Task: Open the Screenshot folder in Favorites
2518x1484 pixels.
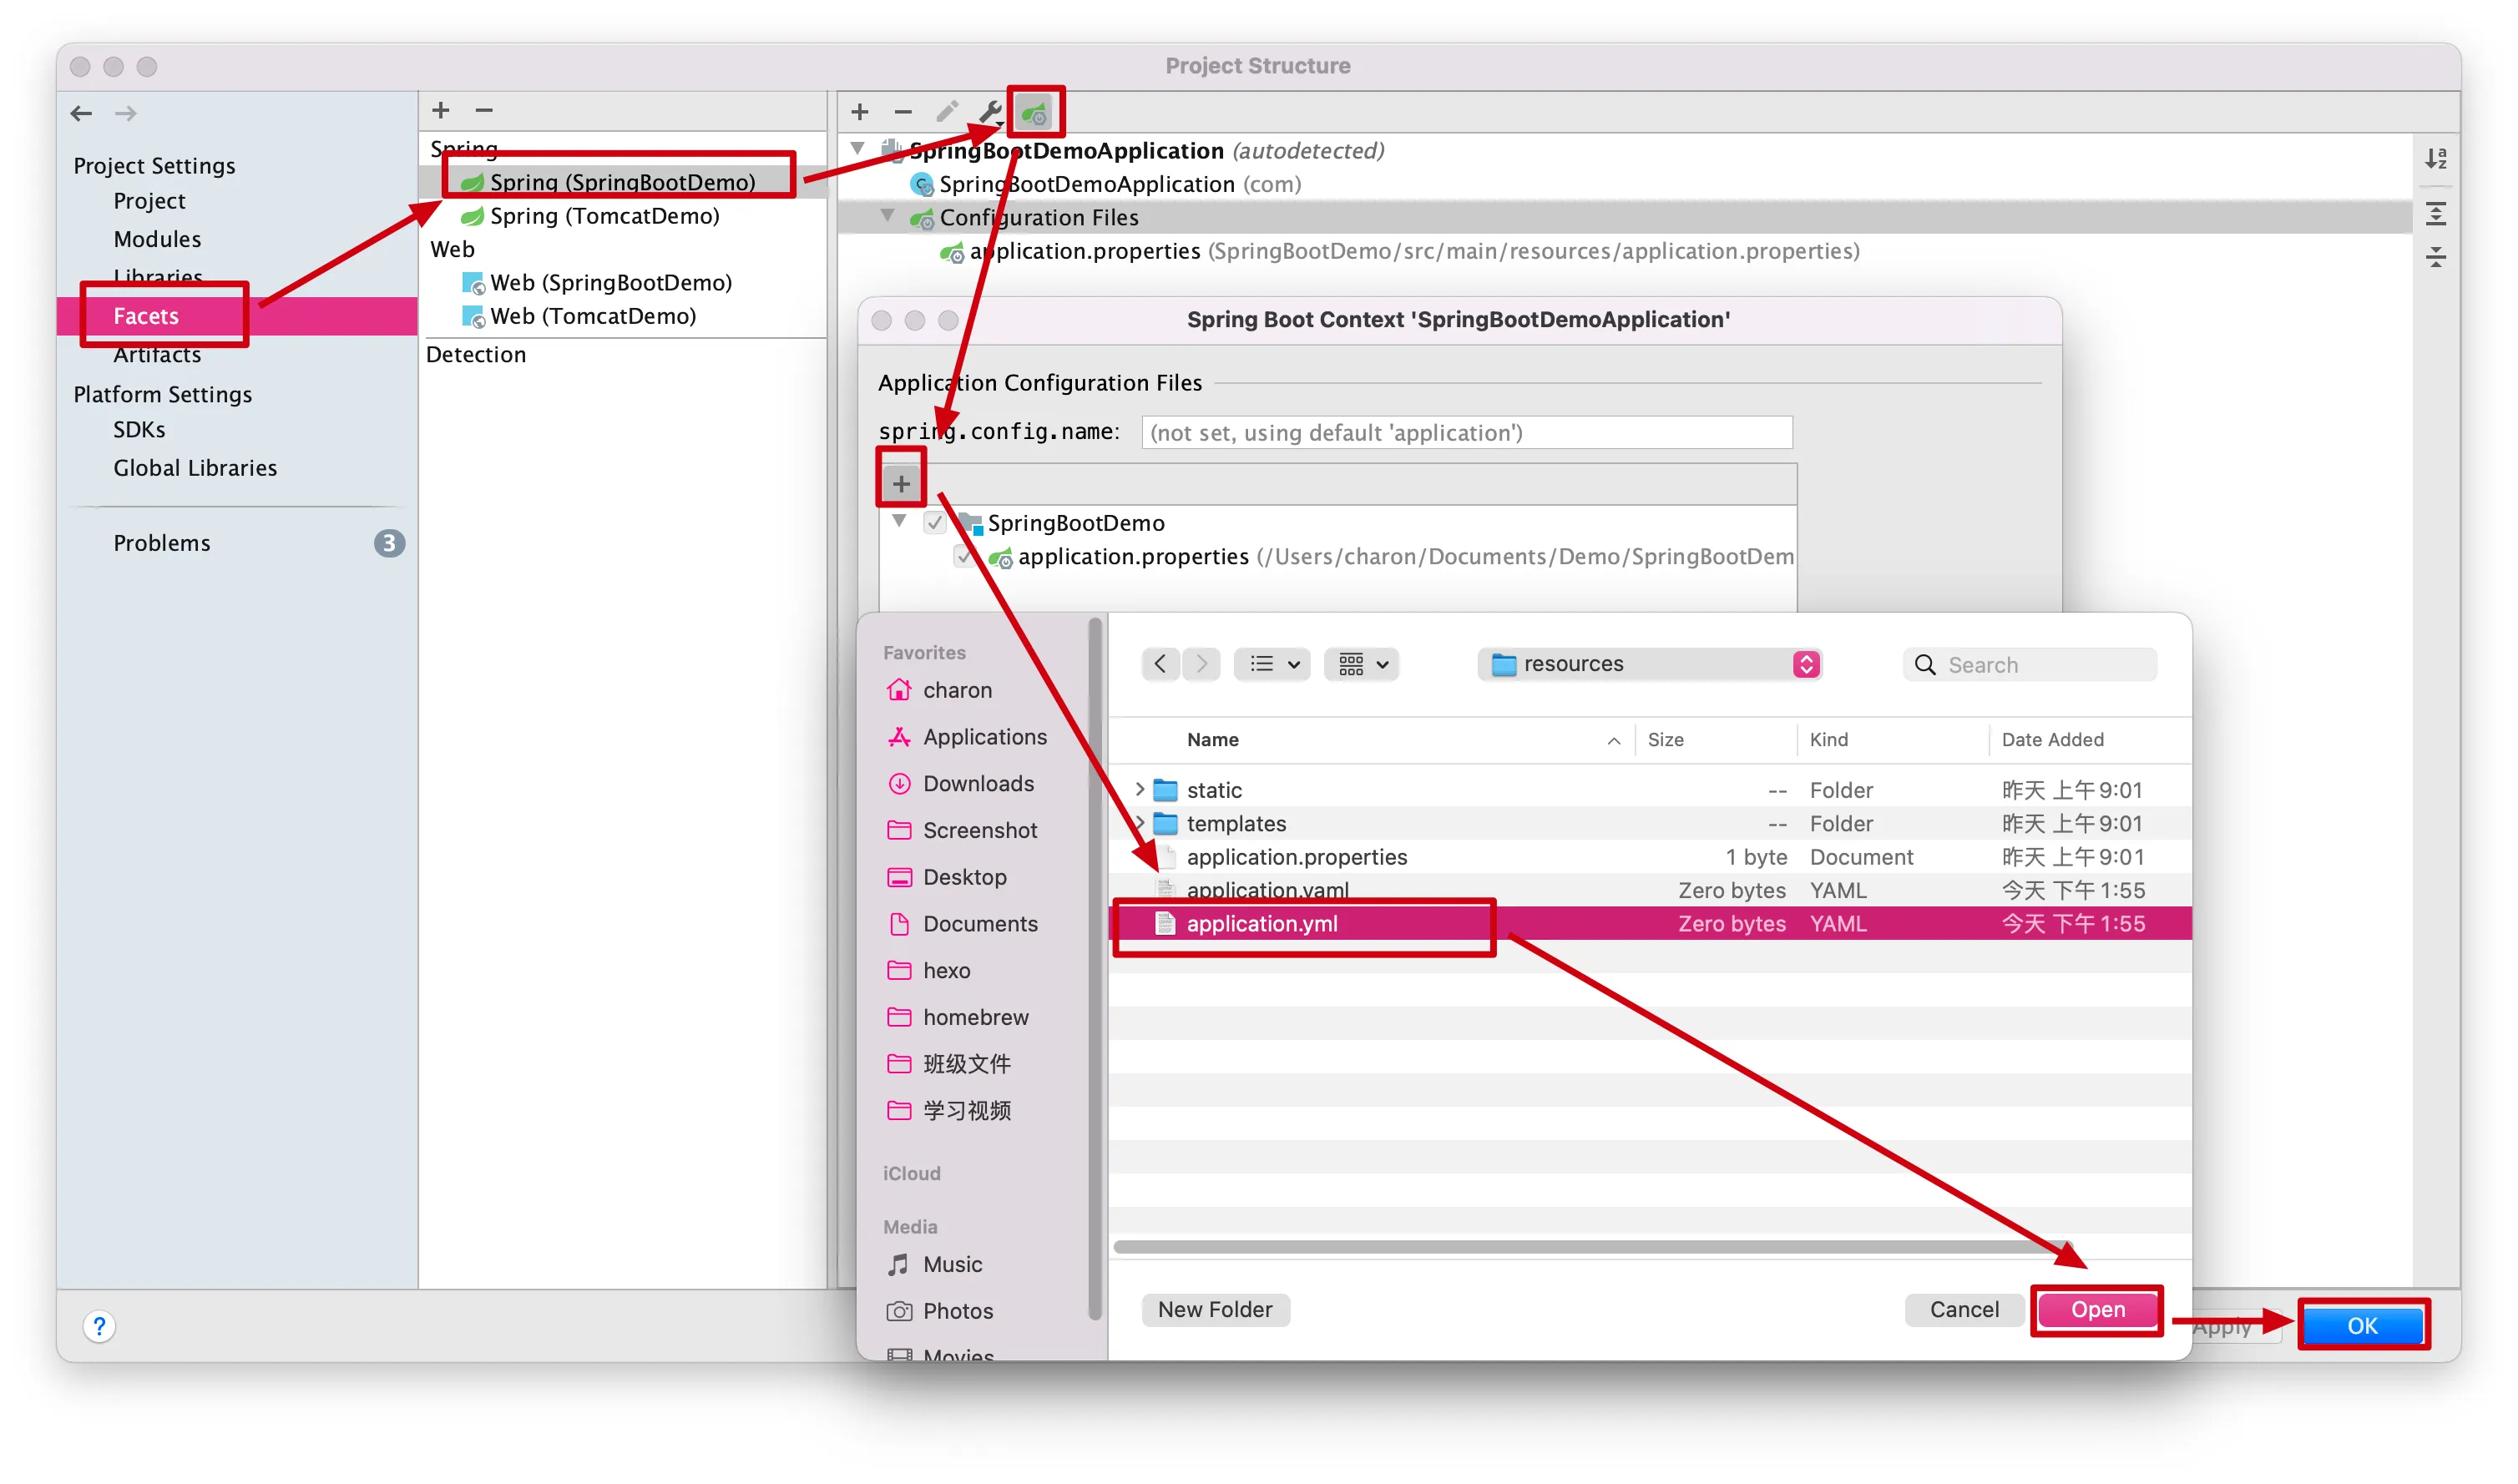Action: (961, 830)
